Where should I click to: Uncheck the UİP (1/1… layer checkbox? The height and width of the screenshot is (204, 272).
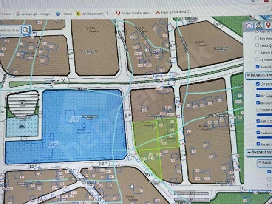[258, 84]
